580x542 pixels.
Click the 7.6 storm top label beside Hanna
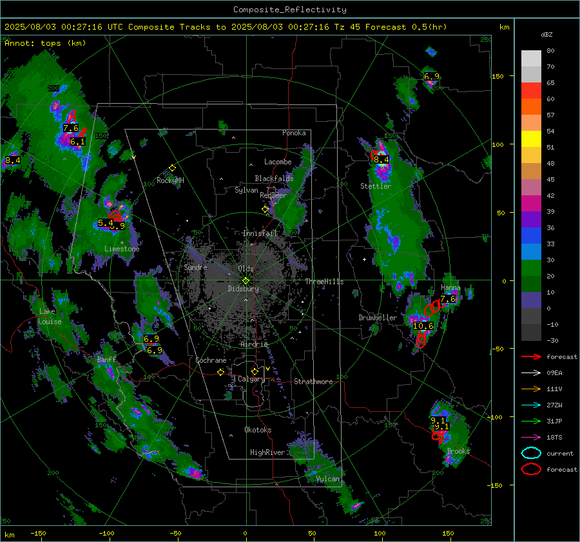pos(448,298)
